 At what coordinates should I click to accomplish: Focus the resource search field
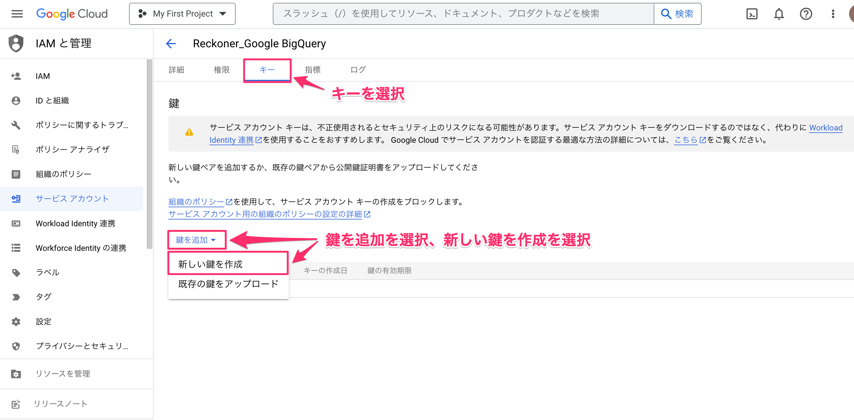(463, 14)
